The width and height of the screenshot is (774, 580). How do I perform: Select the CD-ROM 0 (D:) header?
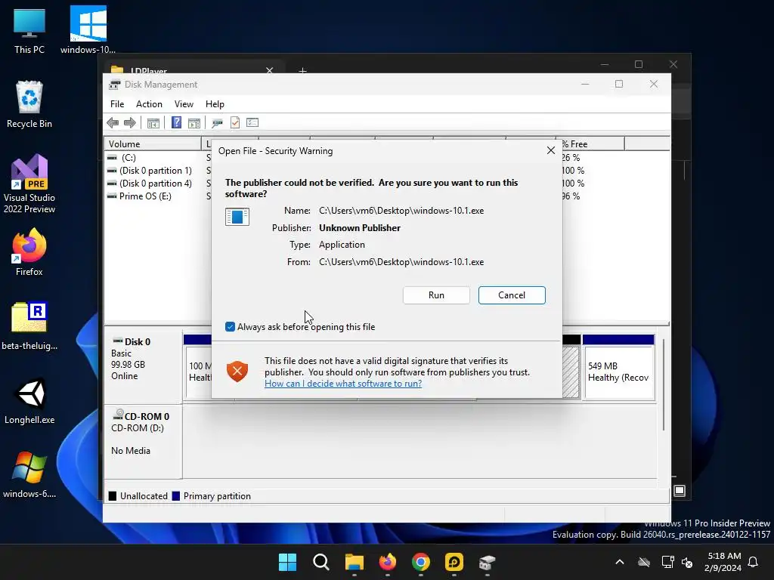pos(143,441)
